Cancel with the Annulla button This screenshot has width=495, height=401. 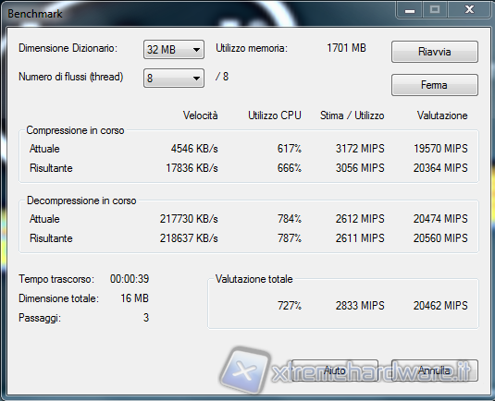coord(435,371)
